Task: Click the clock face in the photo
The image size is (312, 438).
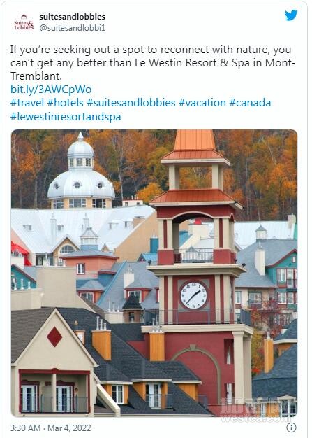Action: (193, 295)
